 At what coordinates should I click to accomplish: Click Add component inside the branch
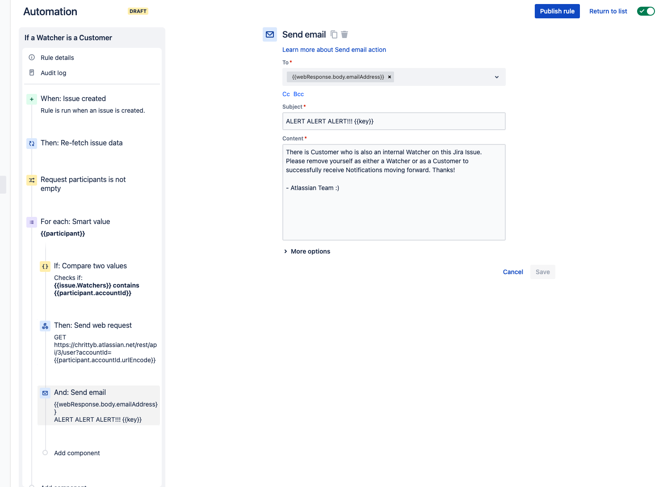(x=77, y=453)
